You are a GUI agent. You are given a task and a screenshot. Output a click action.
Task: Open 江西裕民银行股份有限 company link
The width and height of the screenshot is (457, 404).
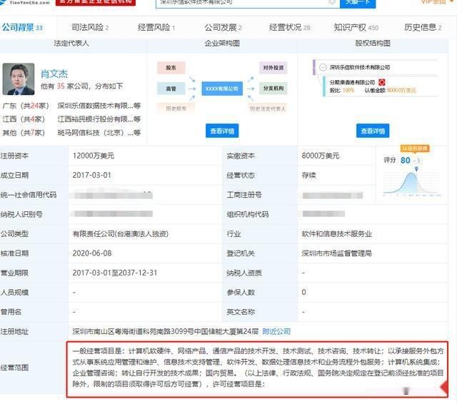(99, 119)
